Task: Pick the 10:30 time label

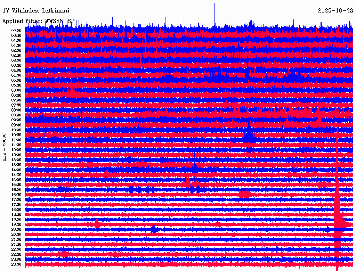Action: coord(16,135)
